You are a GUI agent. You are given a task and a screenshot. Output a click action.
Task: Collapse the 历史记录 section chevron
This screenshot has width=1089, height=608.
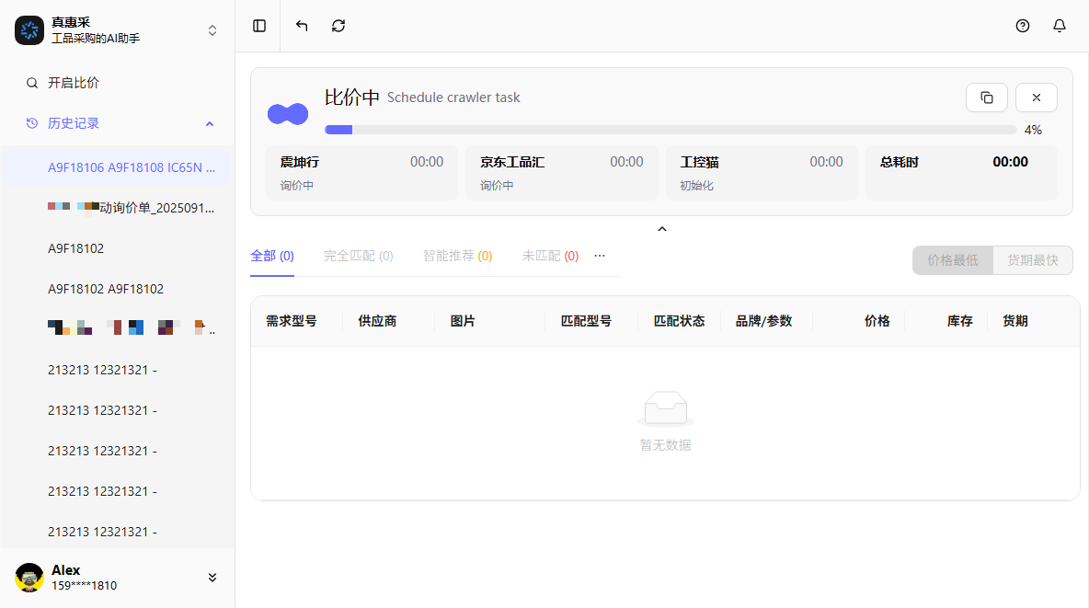click(209, 122)
